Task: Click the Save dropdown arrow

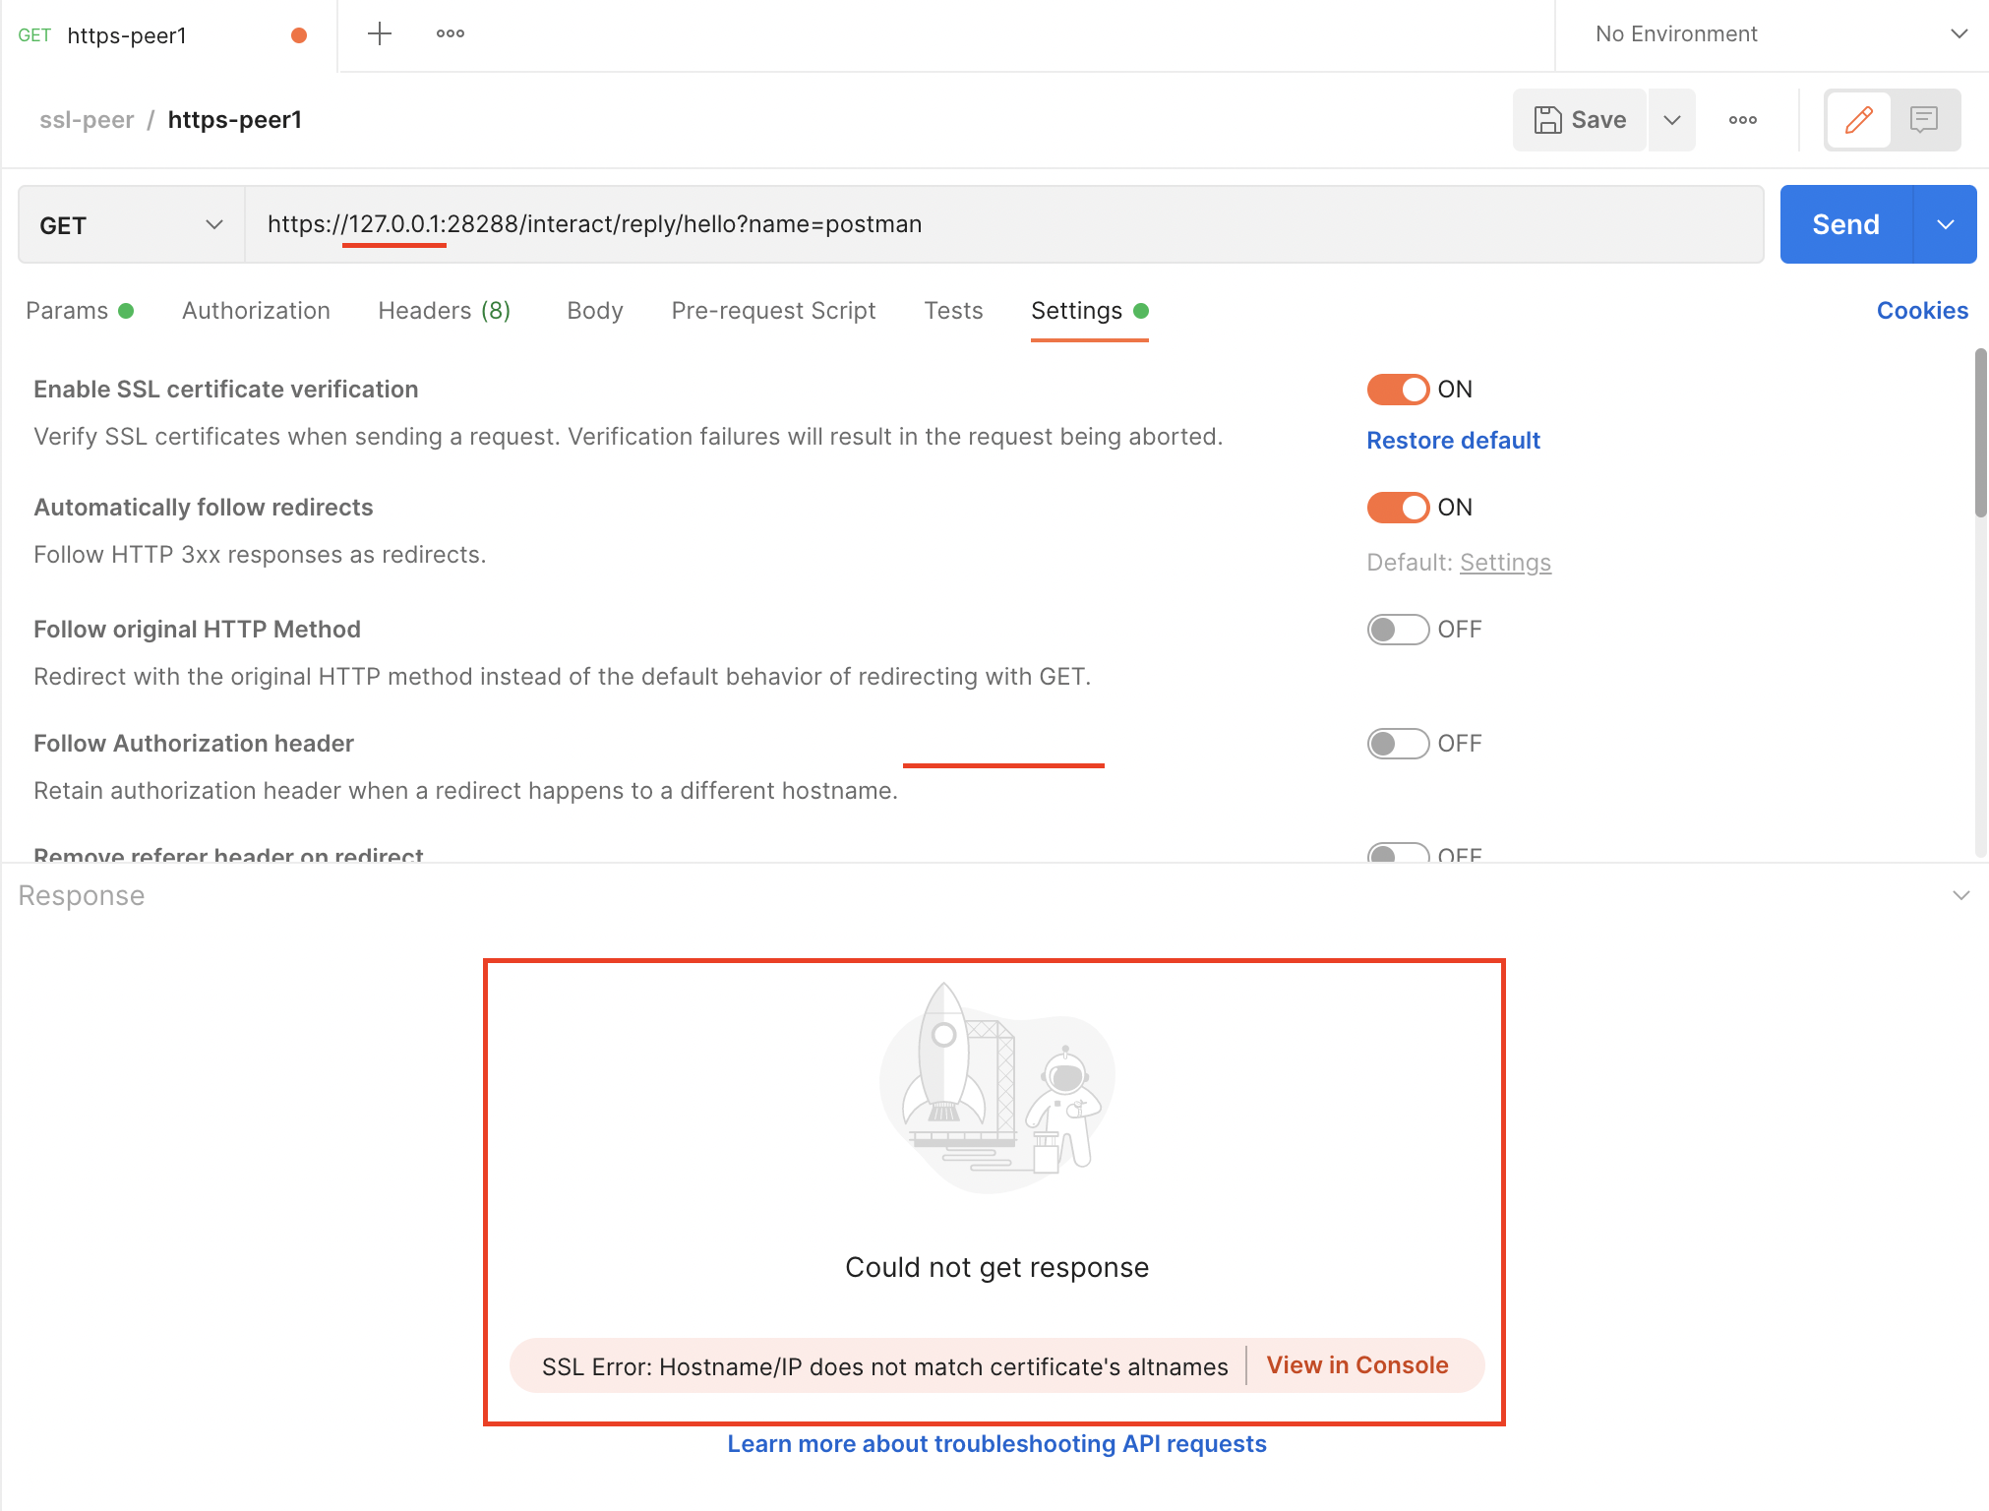Action: click(1673, 119)
